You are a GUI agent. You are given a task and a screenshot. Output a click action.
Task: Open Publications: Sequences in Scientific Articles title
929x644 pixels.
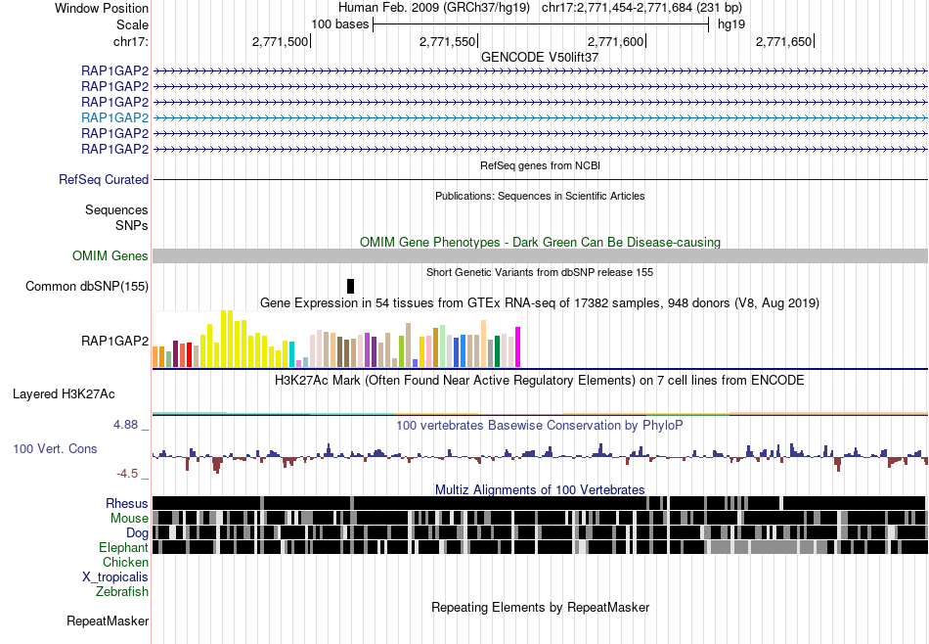[540, 196]
